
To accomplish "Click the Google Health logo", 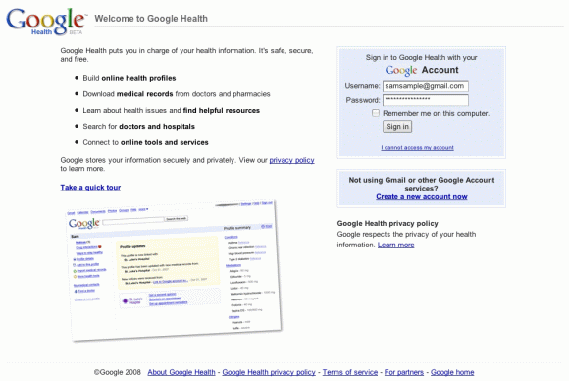I will pyautogui.click(x=46, y=22).
